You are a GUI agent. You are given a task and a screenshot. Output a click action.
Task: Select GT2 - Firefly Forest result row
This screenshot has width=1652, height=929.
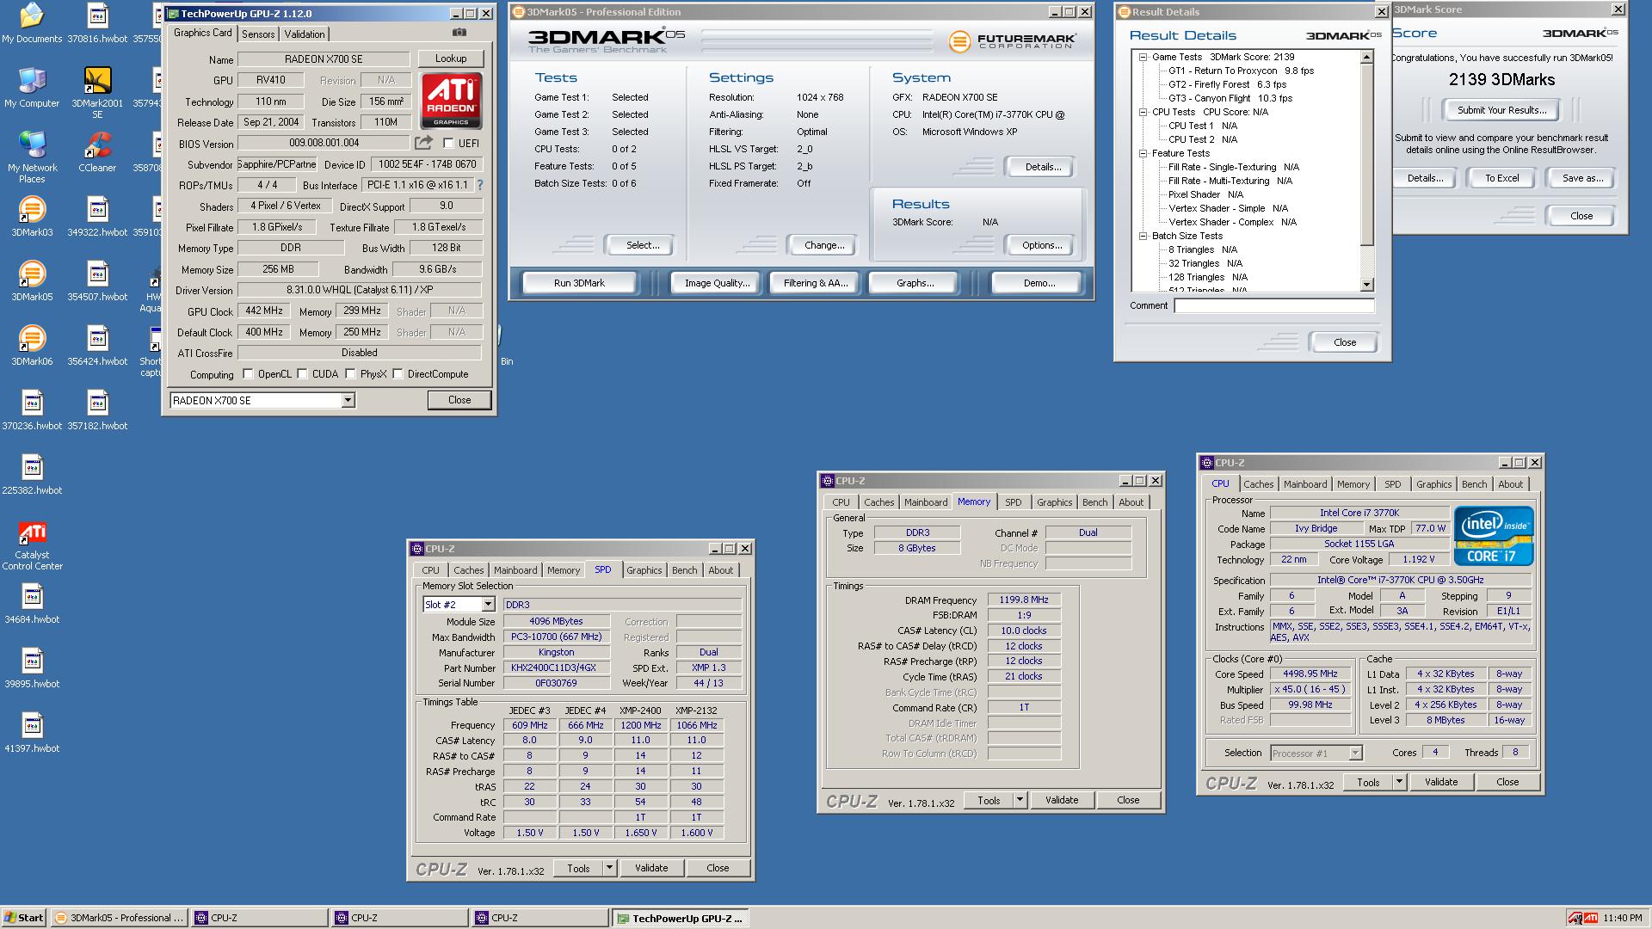(x=1227, y=85)
